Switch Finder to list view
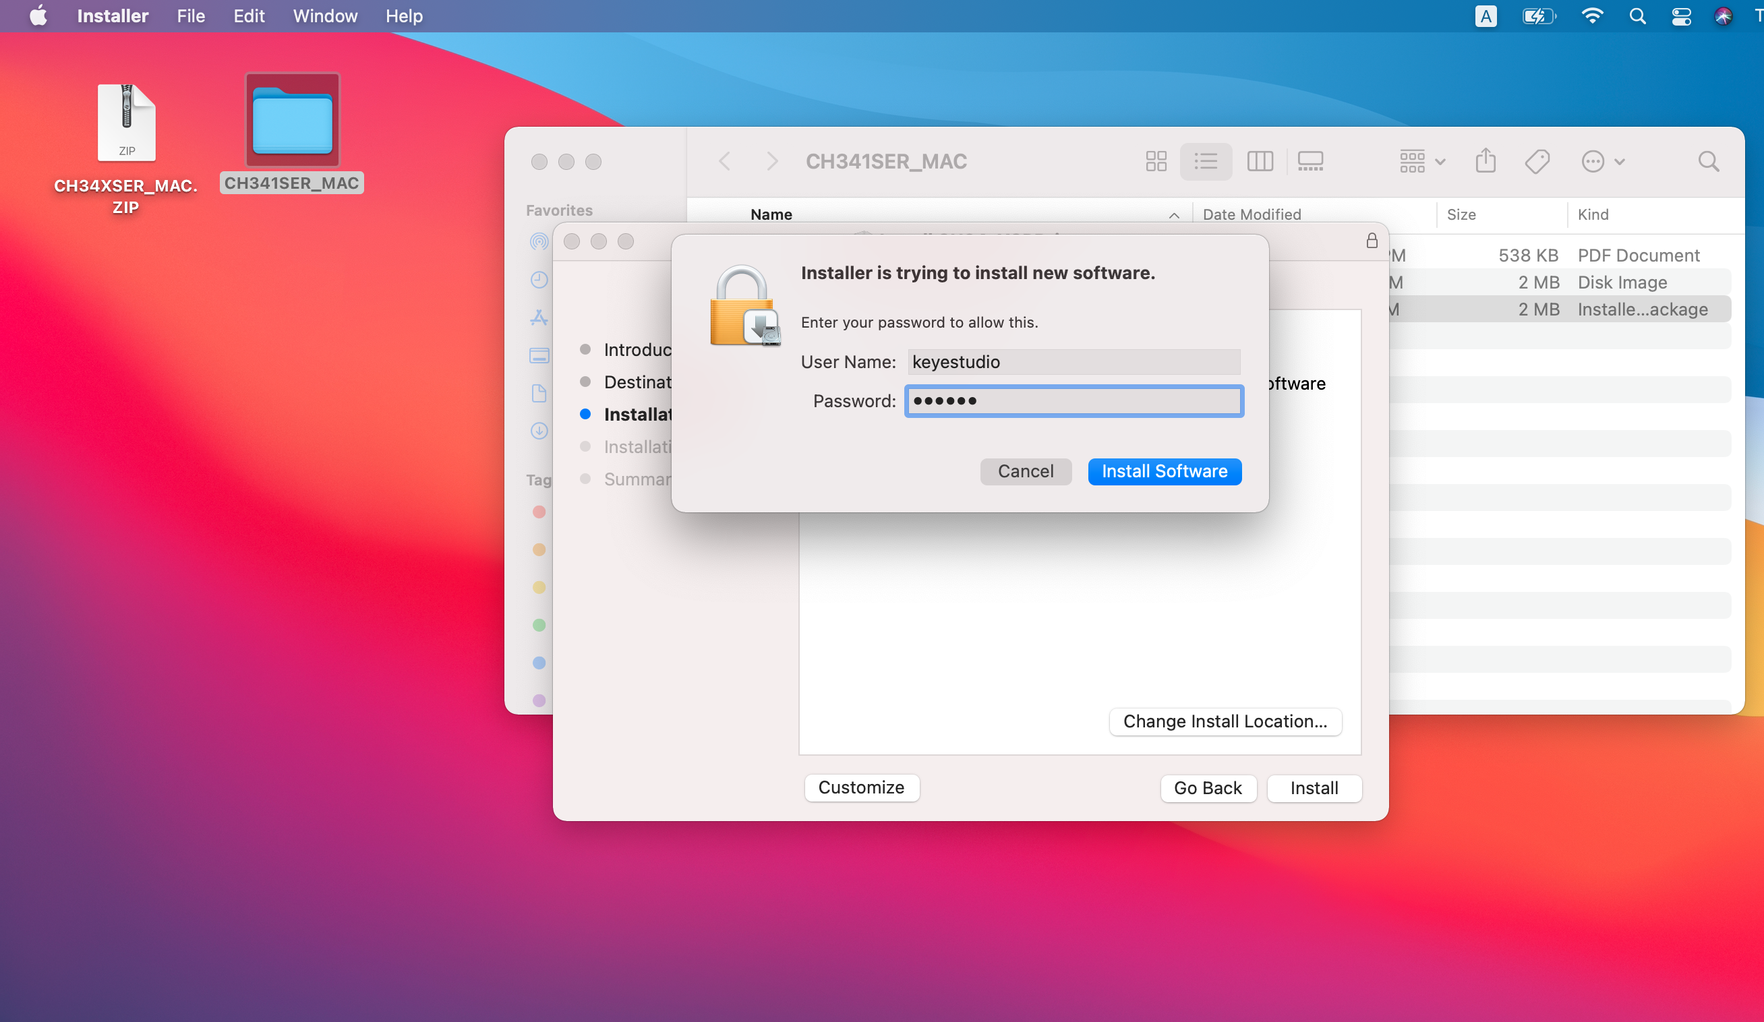Viewport: 1764px width, 1022px height. pyautogui.click(x=1206, y=162)
